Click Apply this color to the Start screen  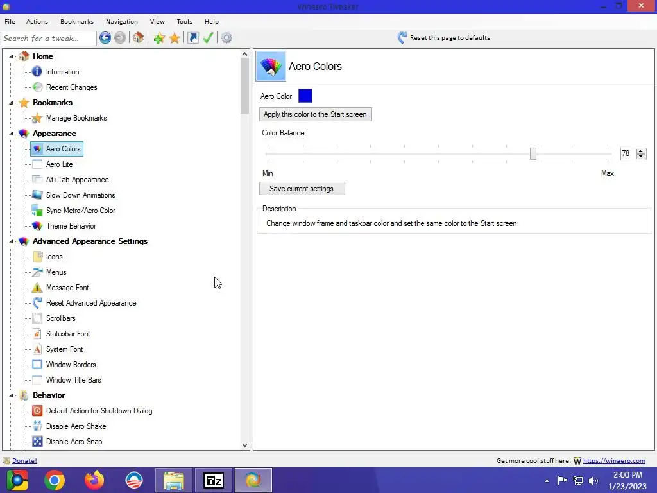point(315,114)
